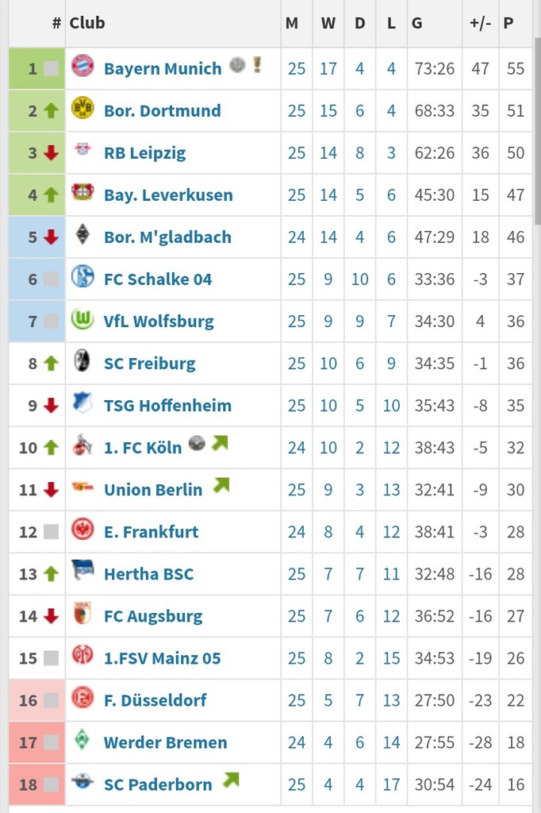Screen dimensions: 541x813
Task: Open the FC Schalke 04 team link
Action: coord(158,279)
